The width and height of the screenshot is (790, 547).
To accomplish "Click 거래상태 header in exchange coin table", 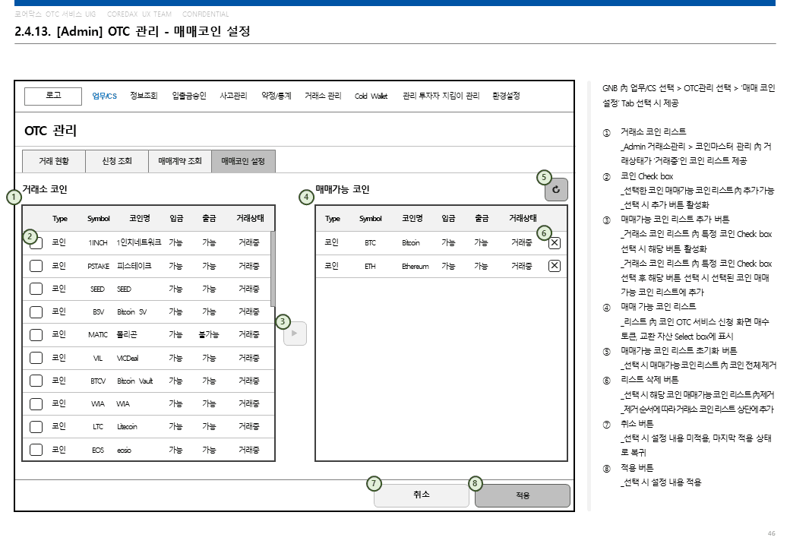I will [x=250, y=218].
